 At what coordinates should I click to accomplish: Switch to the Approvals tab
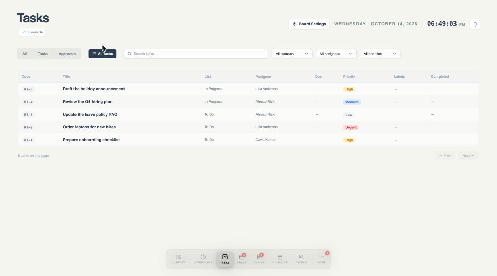[67, 54]
